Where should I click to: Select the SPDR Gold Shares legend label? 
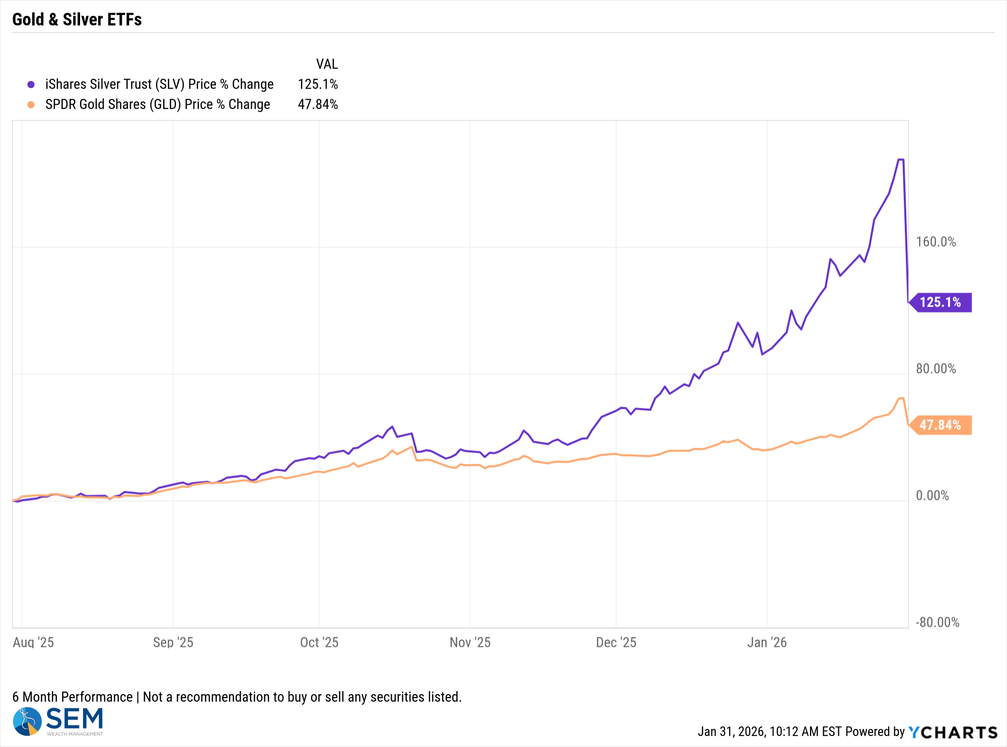click(158, 105)
